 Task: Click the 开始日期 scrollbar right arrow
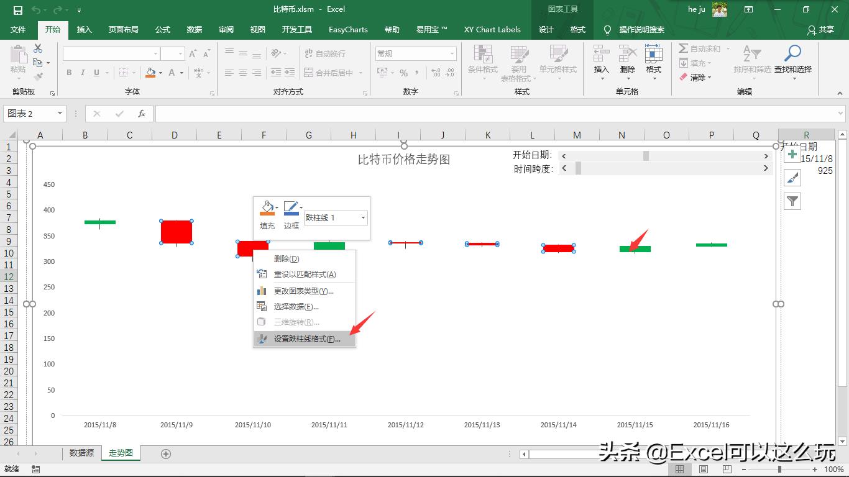tap(766, 155)
